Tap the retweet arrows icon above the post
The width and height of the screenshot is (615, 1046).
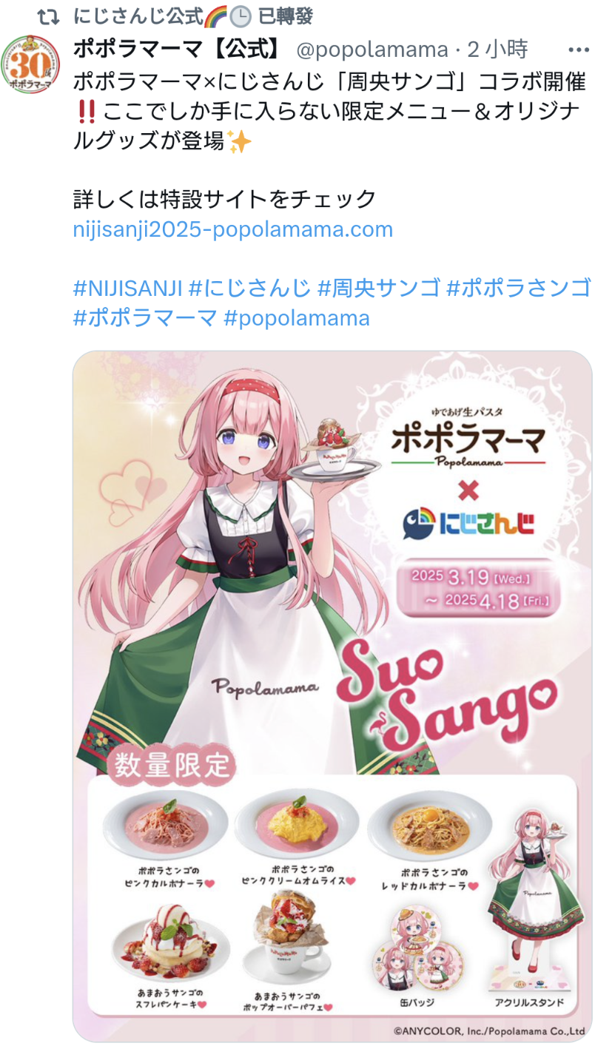(48, 16)
